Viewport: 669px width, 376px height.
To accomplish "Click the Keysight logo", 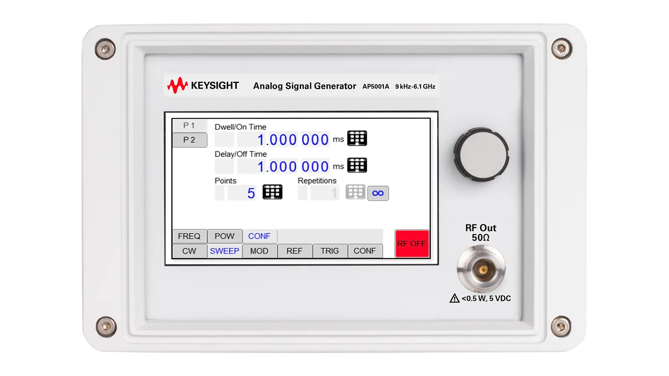I will pyautogui.click(x=203, y=85).
